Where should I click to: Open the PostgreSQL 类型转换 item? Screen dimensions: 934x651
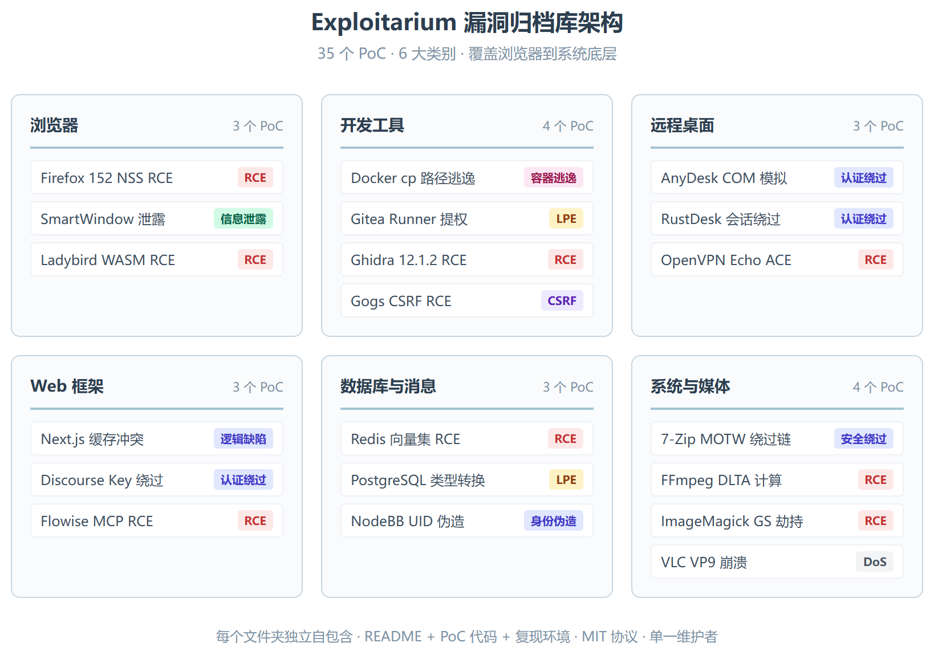tap(467, 480)
